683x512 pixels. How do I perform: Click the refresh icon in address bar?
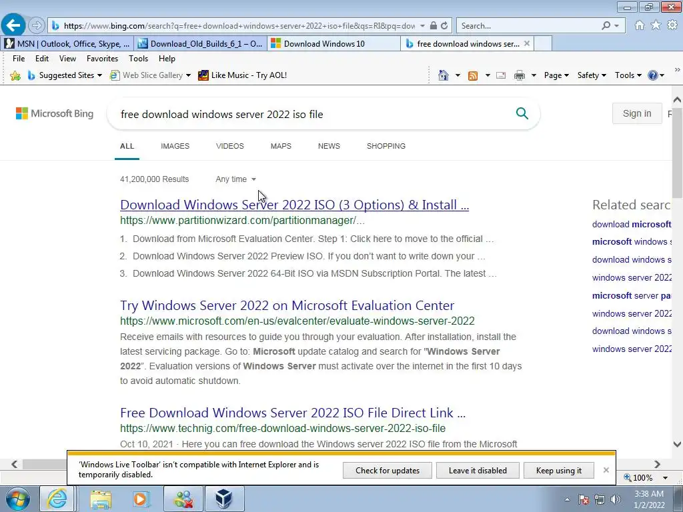click(444, 26)
